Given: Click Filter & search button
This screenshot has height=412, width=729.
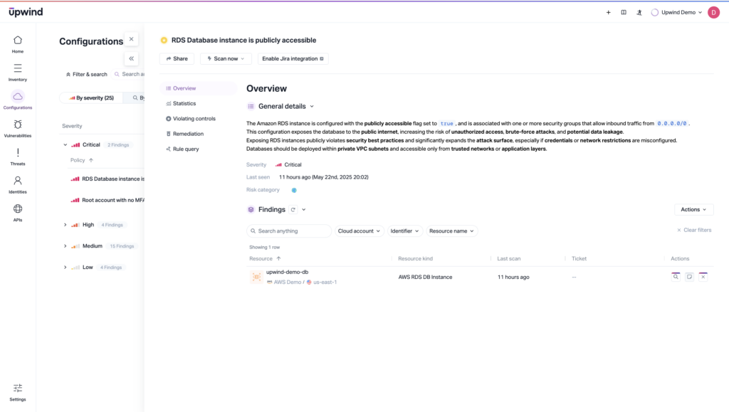Looking at the screenshot, I should click(86, 74).
